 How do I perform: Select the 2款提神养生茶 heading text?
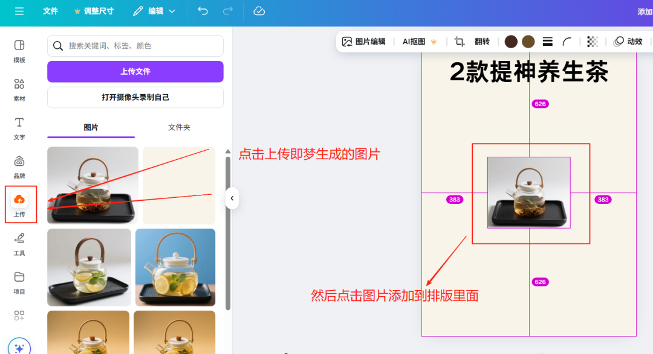[x=529, y=72]
